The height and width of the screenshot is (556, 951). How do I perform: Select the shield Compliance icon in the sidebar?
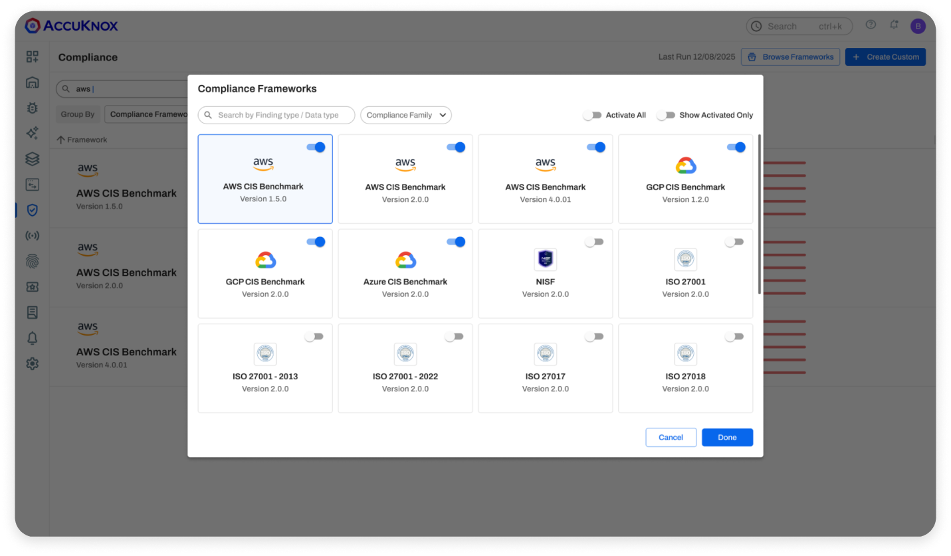pos(31,209)
